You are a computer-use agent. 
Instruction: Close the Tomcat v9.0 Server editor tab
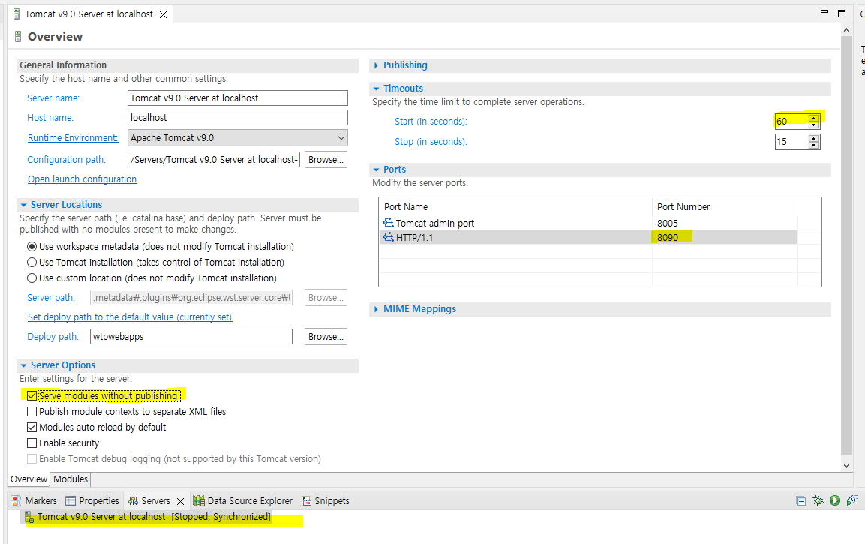tap(164, 14)
